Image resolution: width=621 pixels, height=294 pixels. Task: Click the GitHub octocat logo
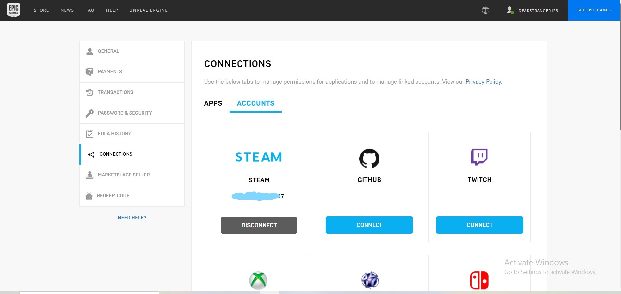pyautogui.click(x=369, y=158)
